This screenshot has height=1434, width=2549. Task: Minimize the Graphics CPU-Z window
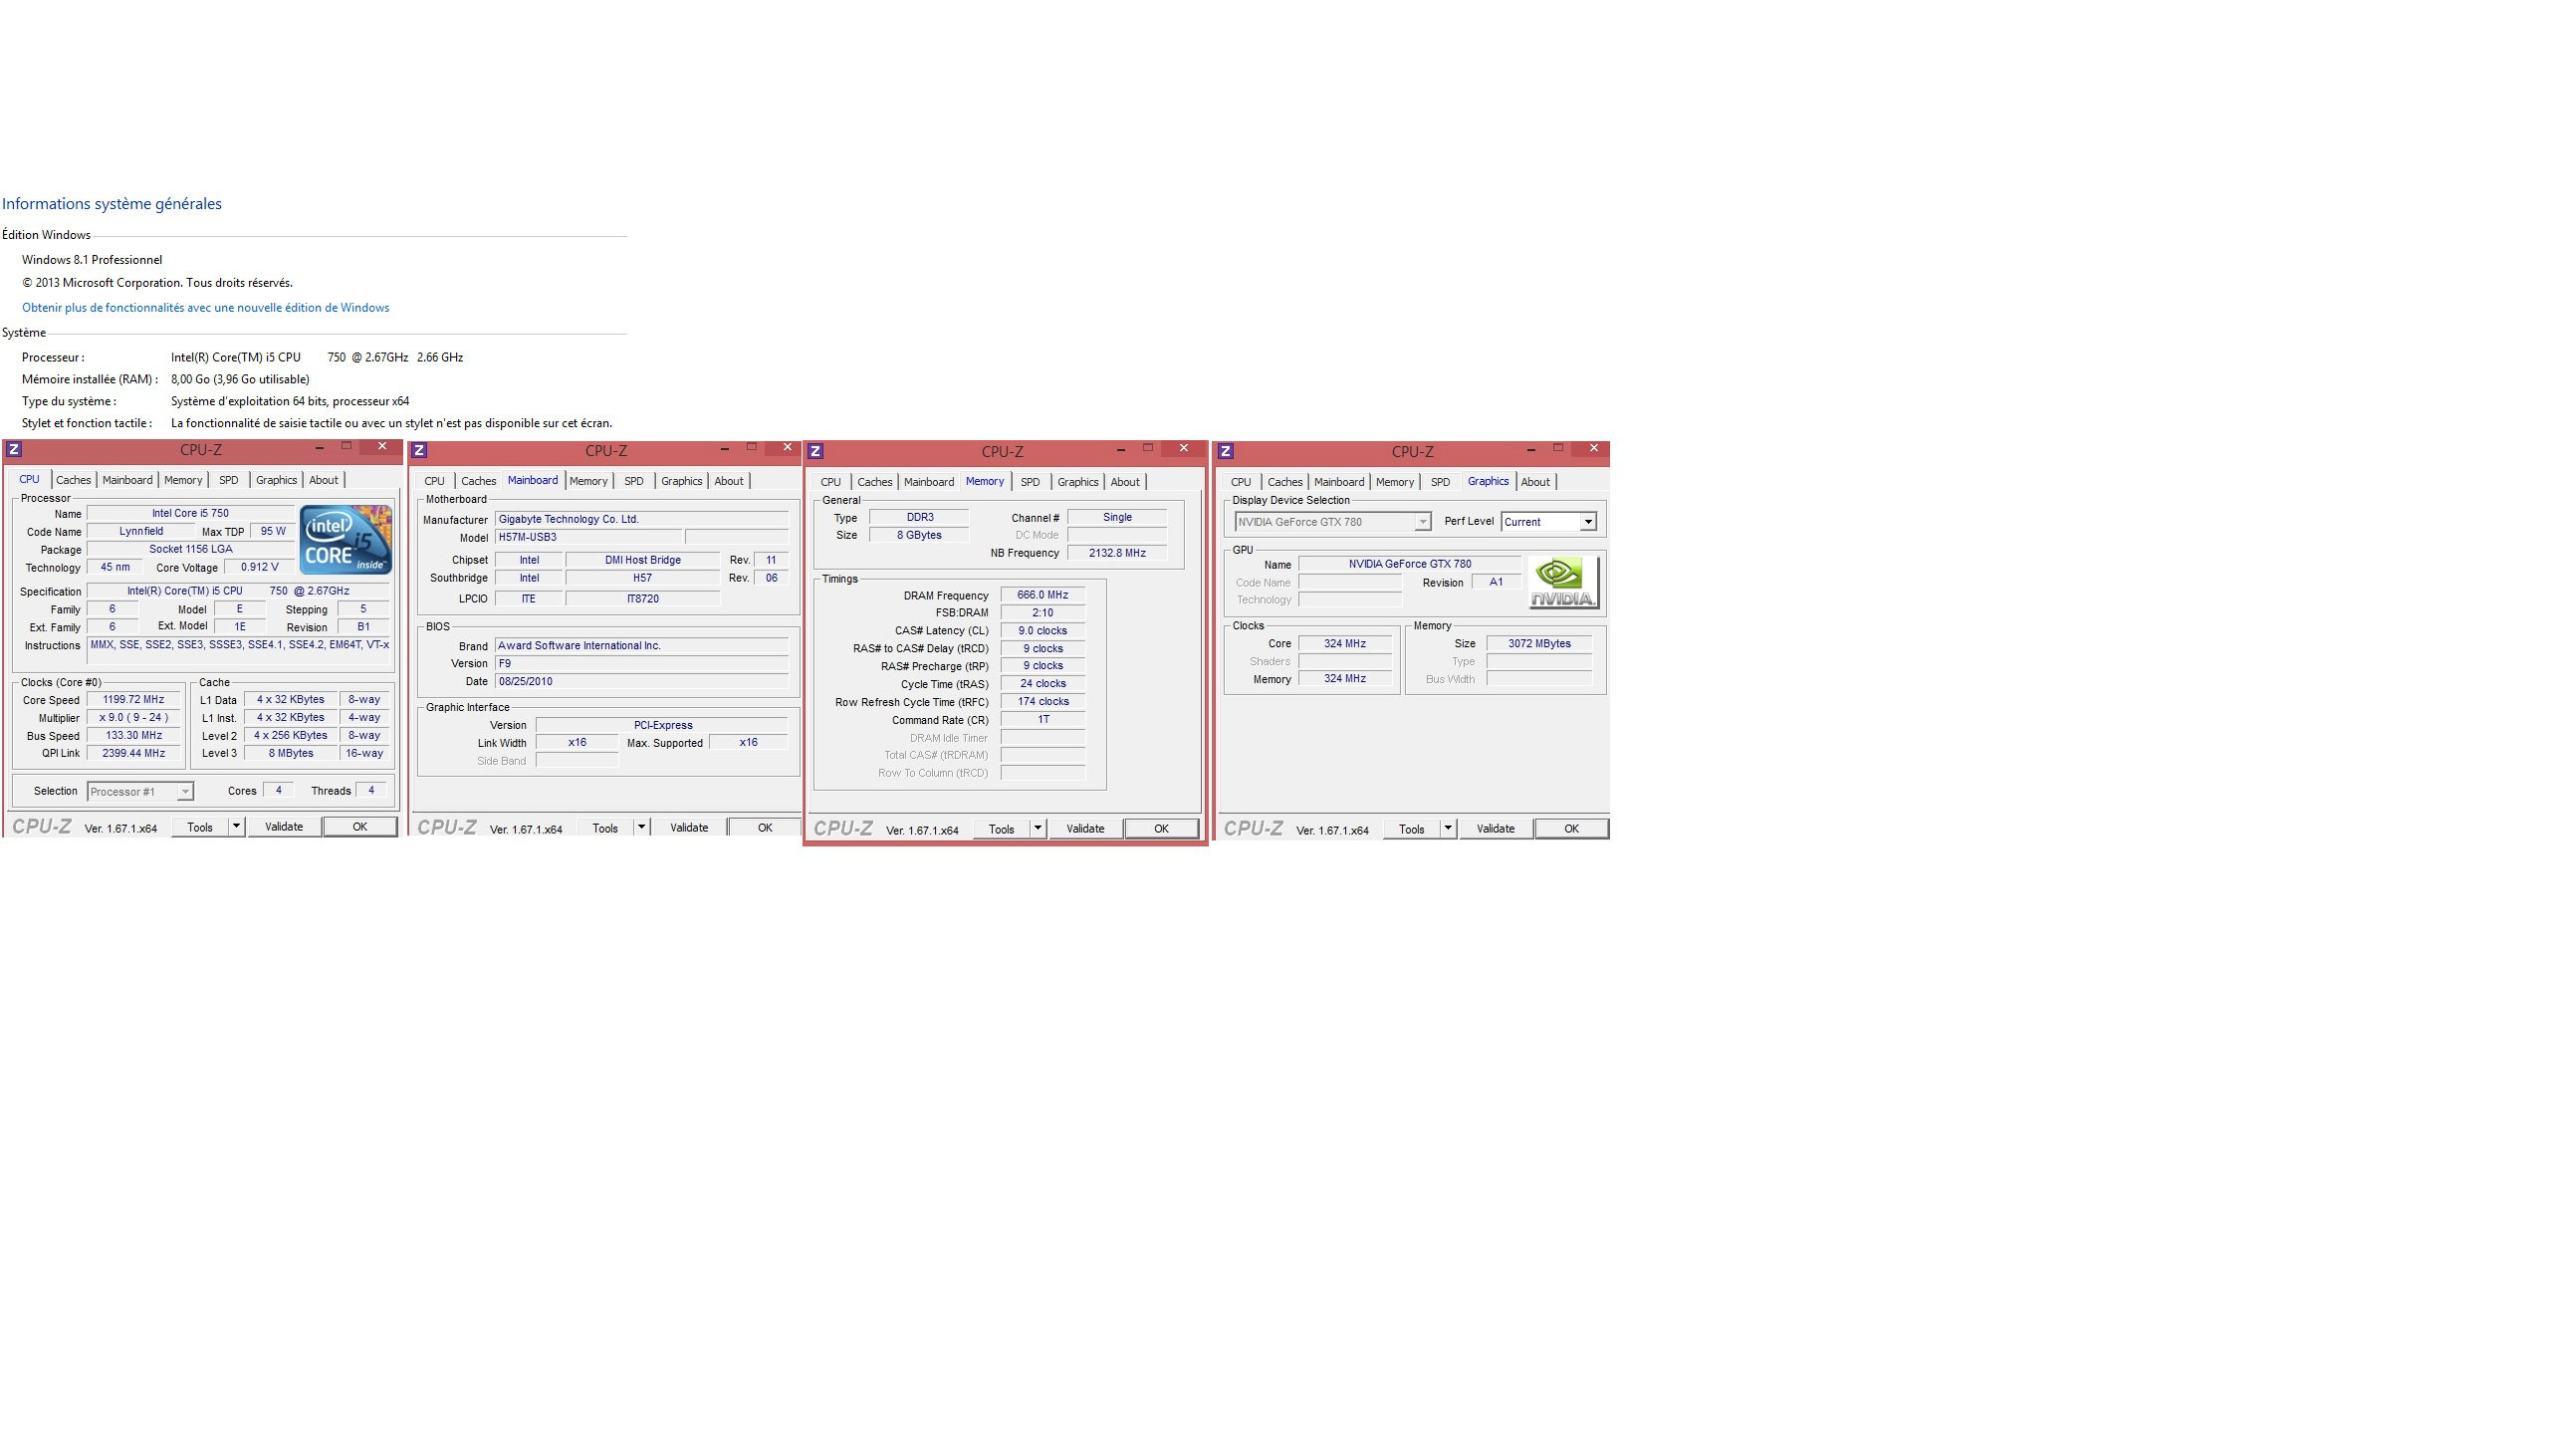point(1530,449)
